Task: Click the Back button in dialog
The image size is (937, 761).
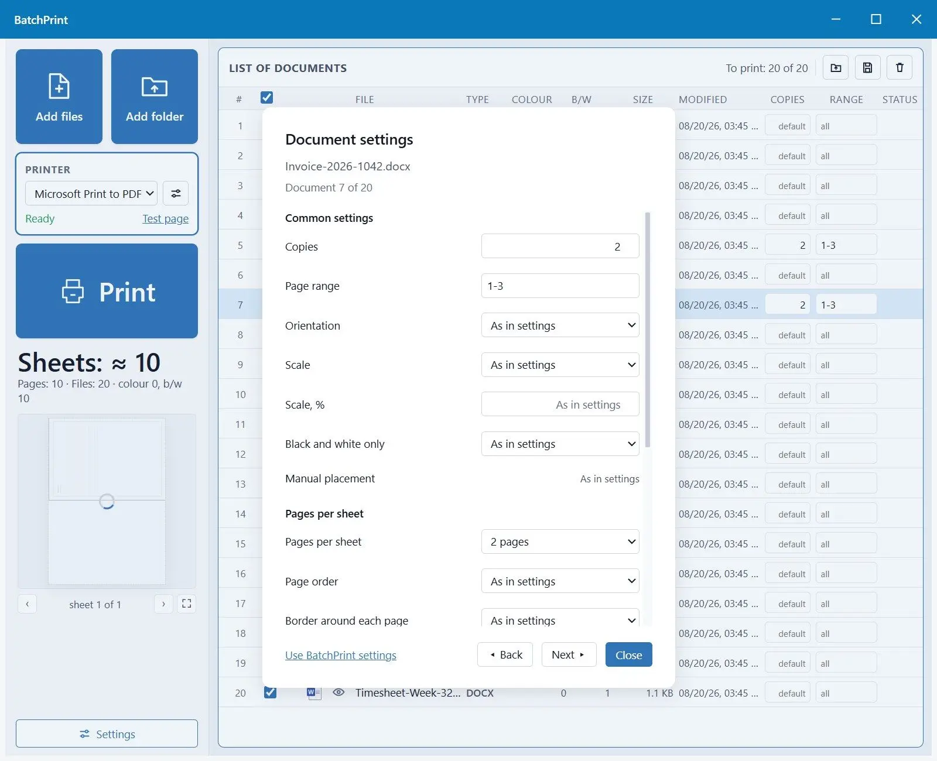Action: point(505,654)
